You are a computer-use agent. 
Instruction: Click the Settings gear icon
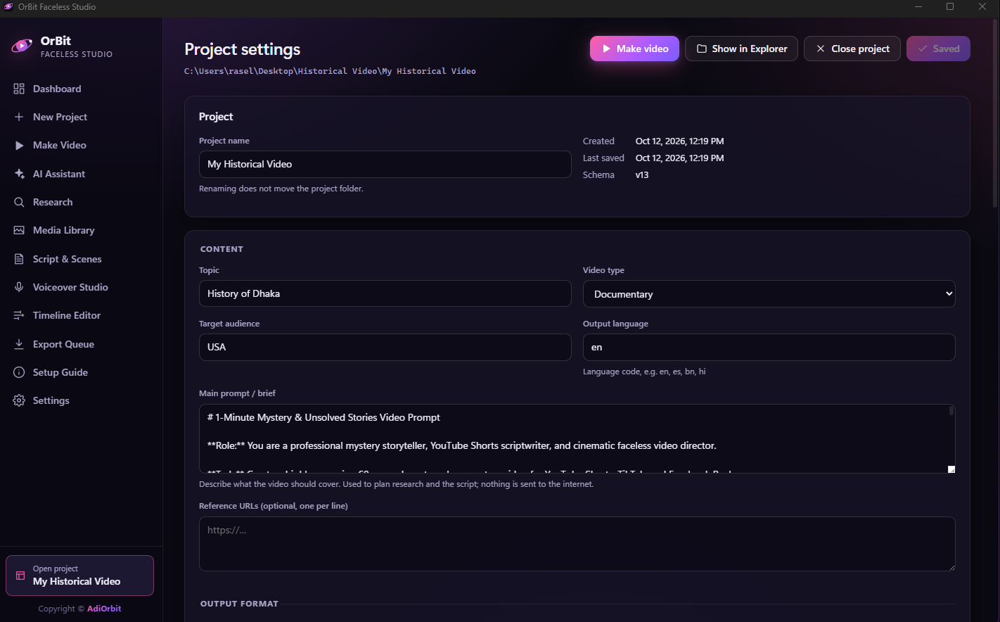pos(19,400)
